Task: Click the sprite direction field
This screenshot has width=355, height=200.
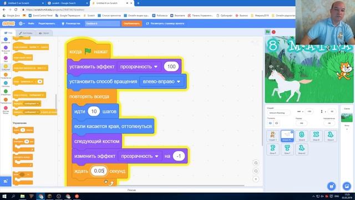Action: pyautogui.click(x=329, y=123)
